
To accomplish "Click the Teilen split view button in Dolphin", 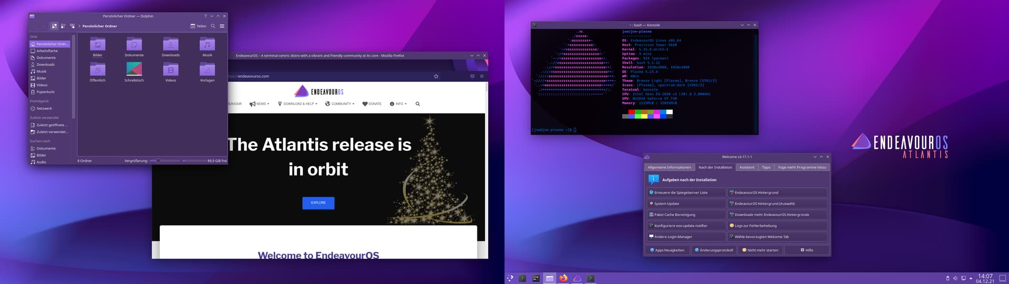I will tap(198, 26).
